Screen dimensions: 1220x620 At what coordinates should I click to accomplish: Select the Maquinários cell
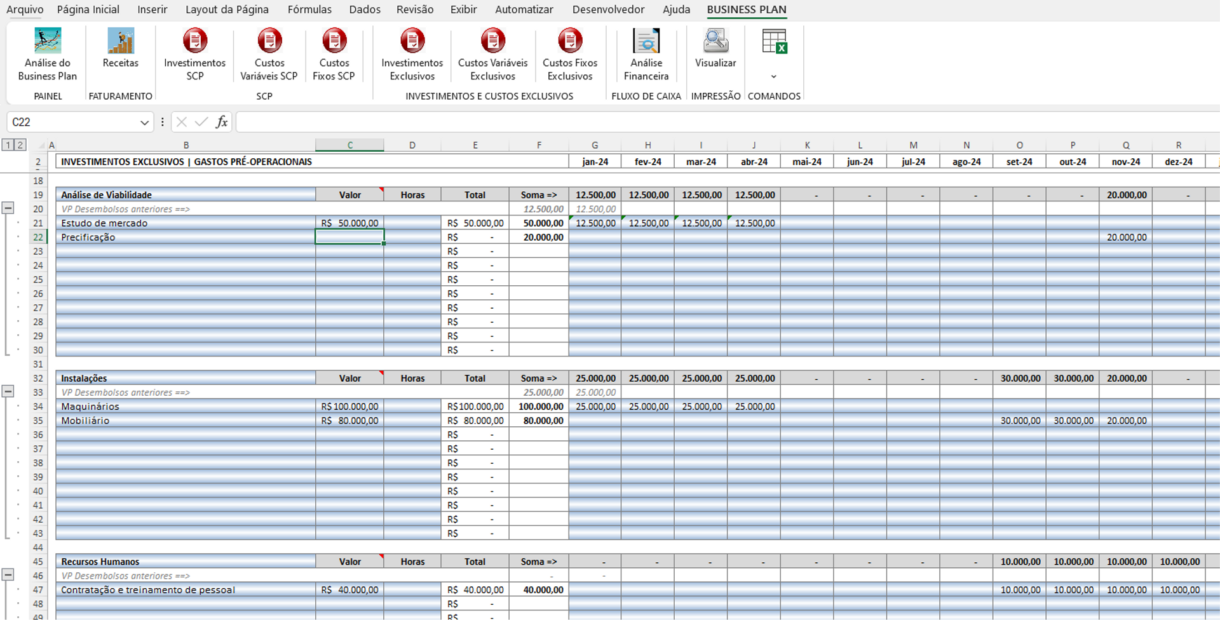tap(186, 407)
